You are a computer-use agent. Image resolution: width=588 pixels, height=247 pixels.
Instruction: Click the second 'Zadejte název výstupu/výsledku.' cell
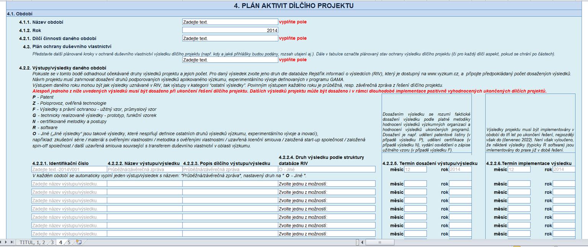point(69,192)
